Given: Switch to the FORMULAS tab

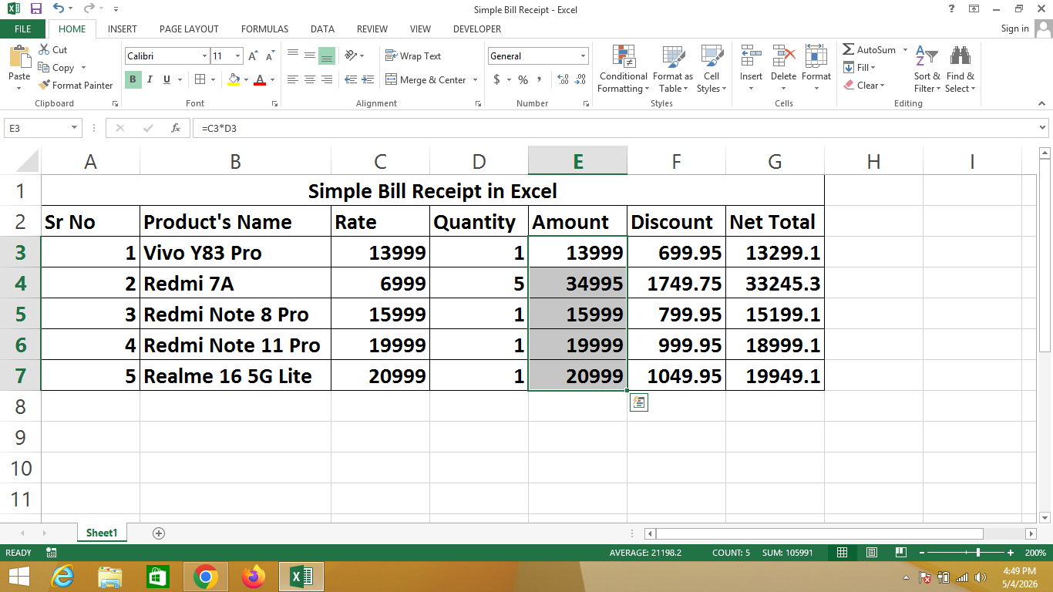Looking at the screenshot, I should pos(264,29).
